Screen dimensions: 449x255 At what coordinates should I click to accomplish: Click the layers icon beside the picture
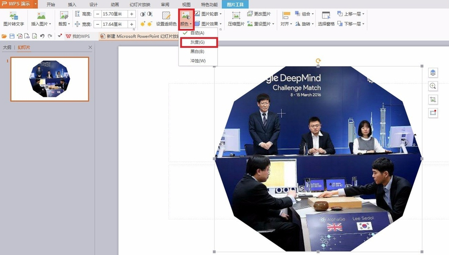[x=433, y=73]
